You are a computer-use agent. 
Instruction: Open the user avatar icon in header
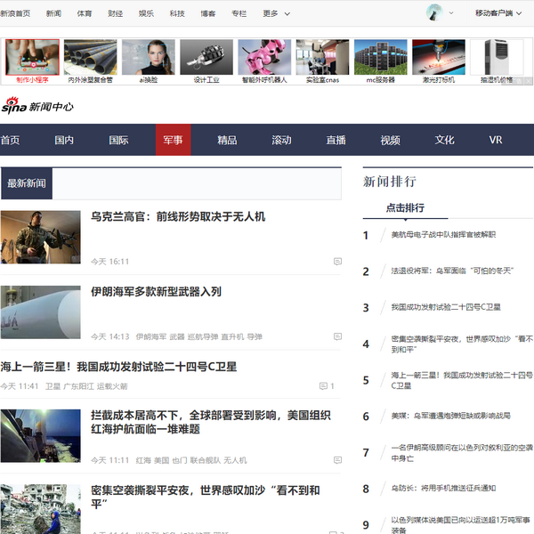tap(434, 13)
